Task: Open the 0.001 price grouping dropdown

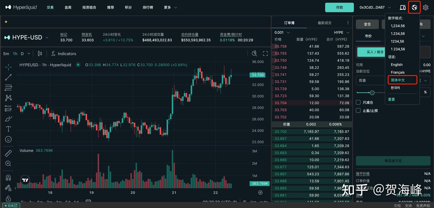Action: (282, 33)
